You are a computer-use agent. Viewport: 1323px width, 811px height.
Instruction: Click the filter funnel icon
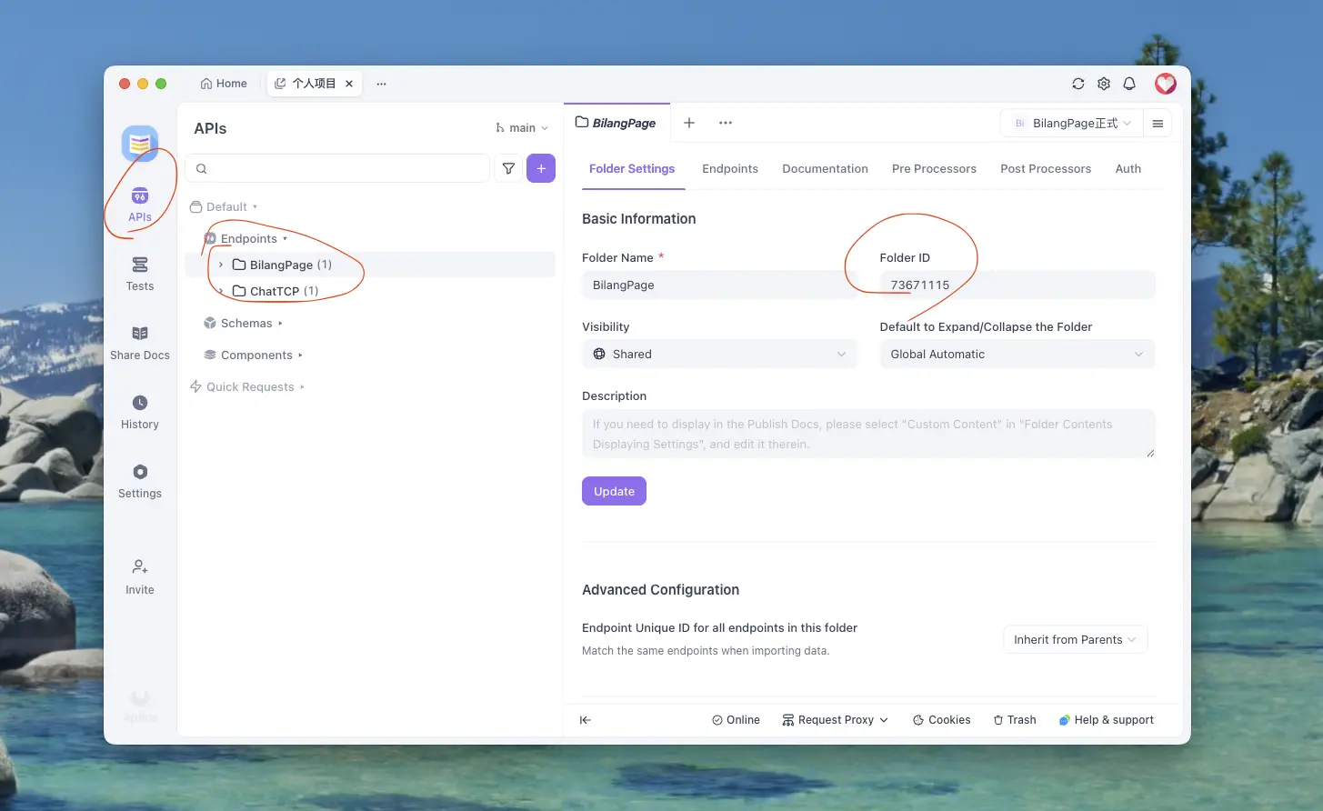pyautogui.click(x=508, y=168)
